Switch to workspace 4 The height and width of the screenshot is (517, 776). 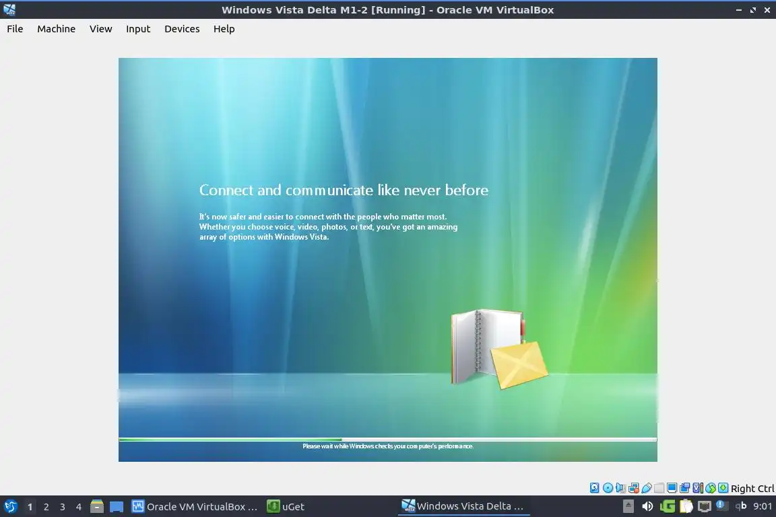click(79, 507)
